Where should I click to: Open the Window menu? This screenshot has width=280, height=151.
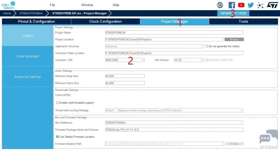(87, 5)
